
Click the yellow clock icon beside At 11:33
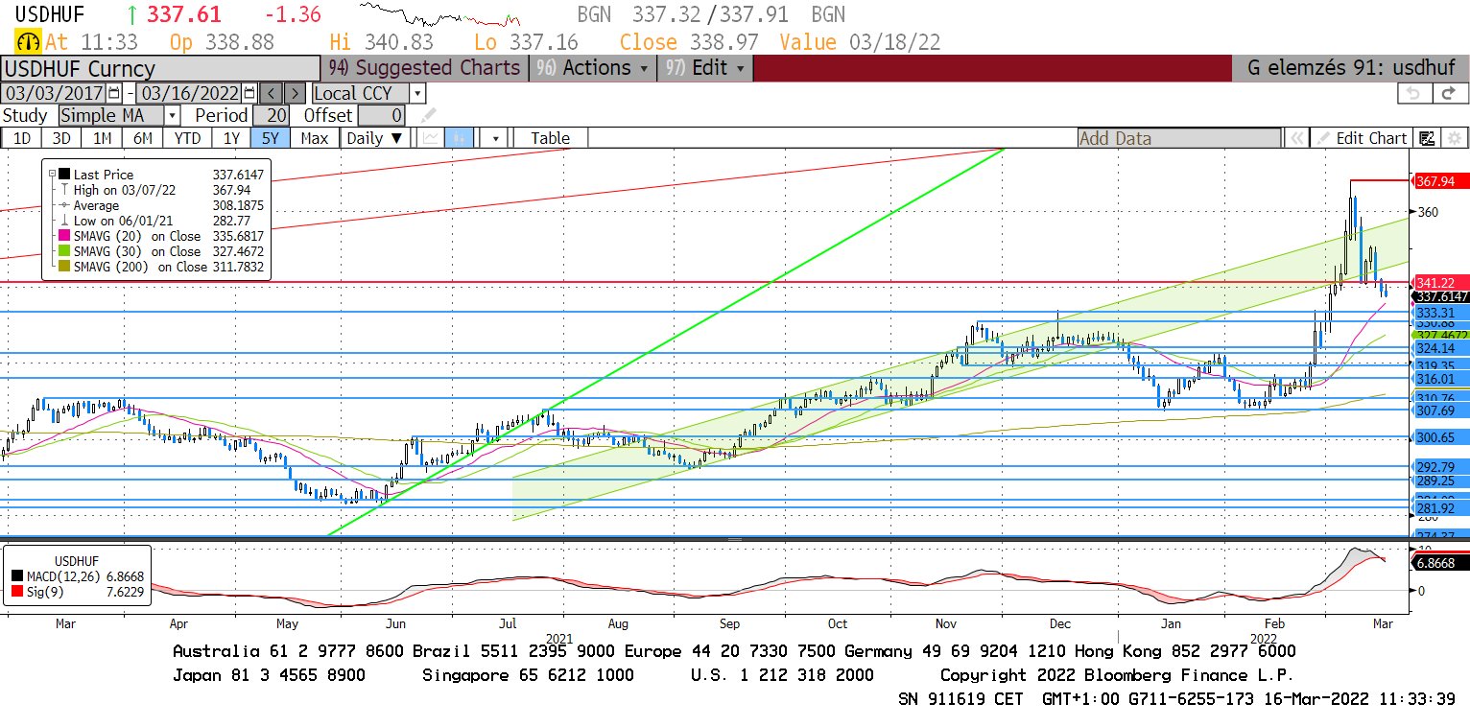click(28, 42)
